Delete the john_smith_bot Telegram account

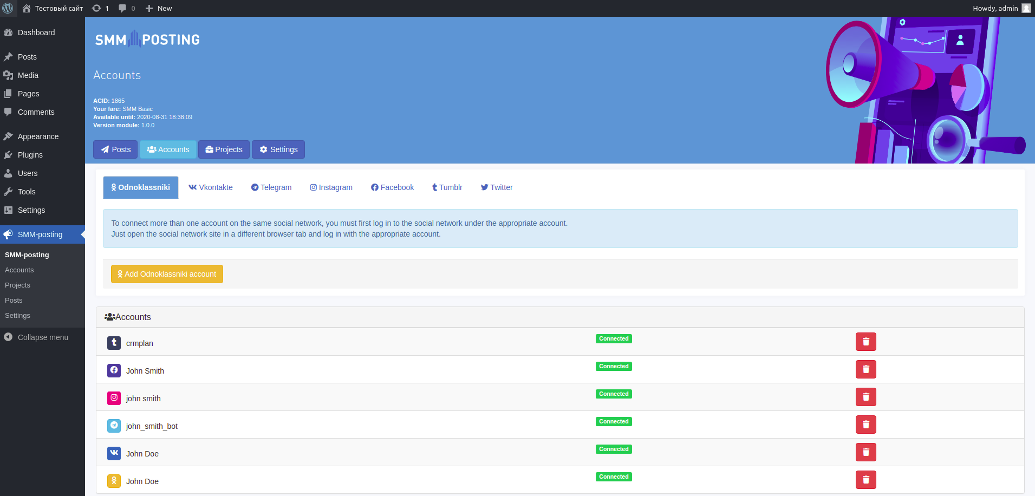866,425
